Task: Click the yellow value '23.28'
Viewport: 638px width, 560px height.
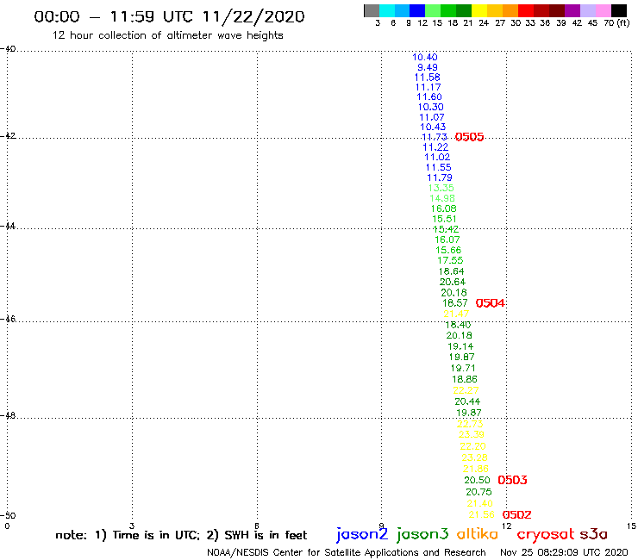Action: [x=474, y=457]
